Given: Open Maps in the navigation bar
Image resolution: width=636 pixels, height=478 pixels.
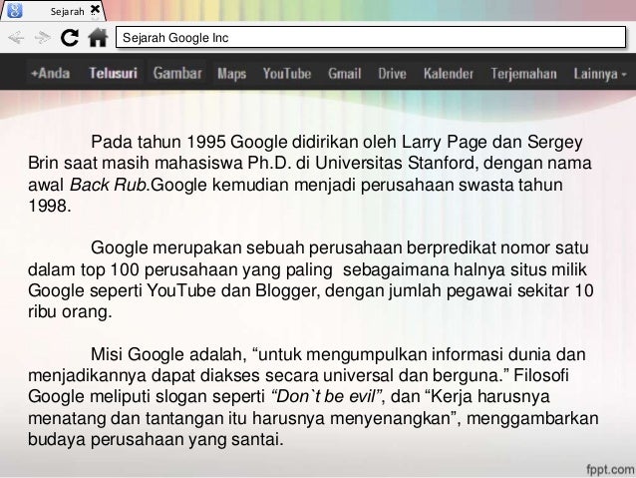Looking at the screenshot, I should (232, 74).
